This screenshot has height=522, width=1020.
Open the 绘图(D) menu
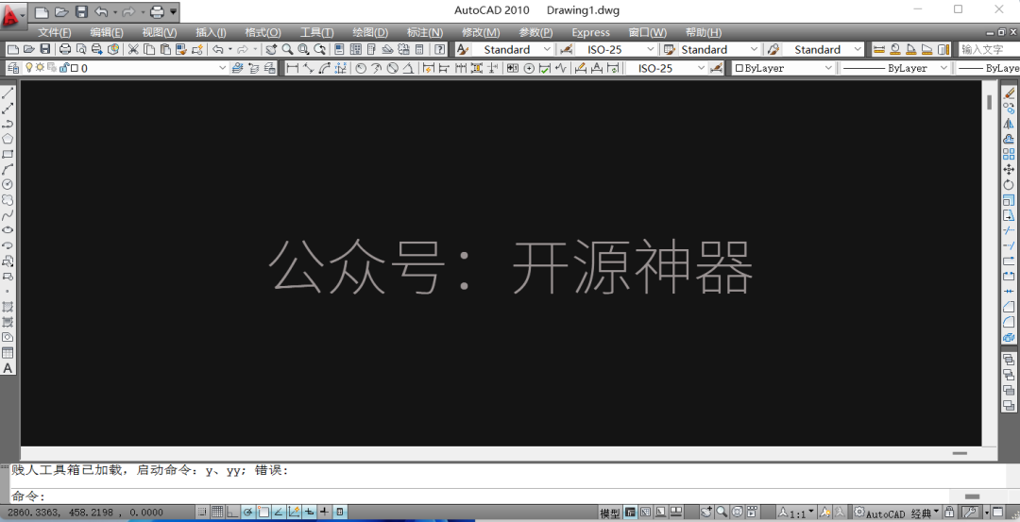pos(370,32)
